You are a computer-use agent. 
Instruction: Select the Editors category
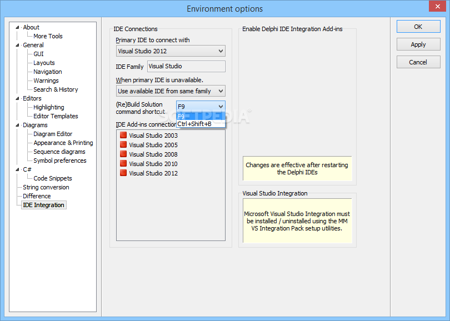click(32, 98)
